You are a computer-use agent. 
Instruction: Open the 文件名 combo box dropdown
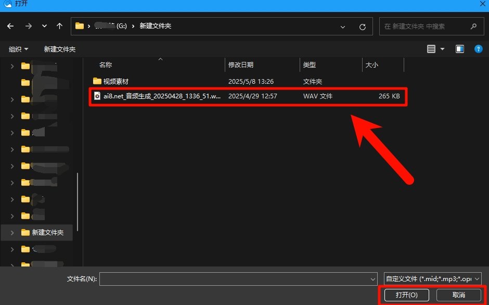click(374, 278)
